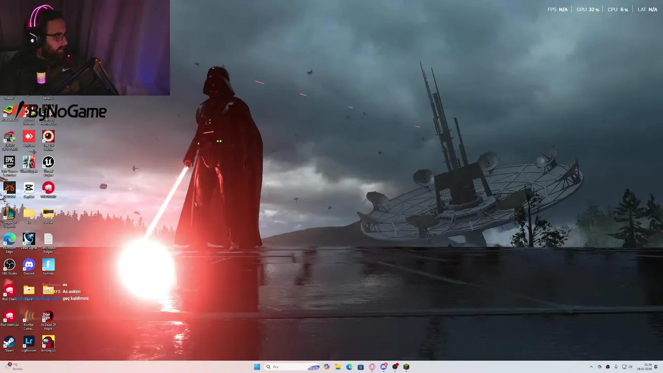
Task: Open Copilot from the taskbar
Action: (x=326, y=367)
